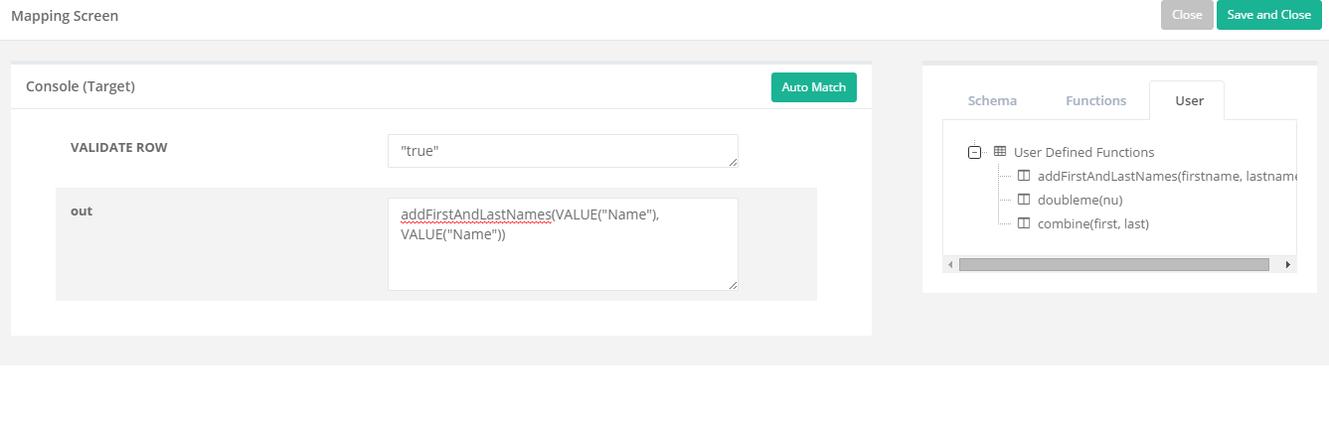Image resolution: width=1329 pixels, height=424 pixels.
Task: Run Auto Match for Console target
Action: click(813, 87)
